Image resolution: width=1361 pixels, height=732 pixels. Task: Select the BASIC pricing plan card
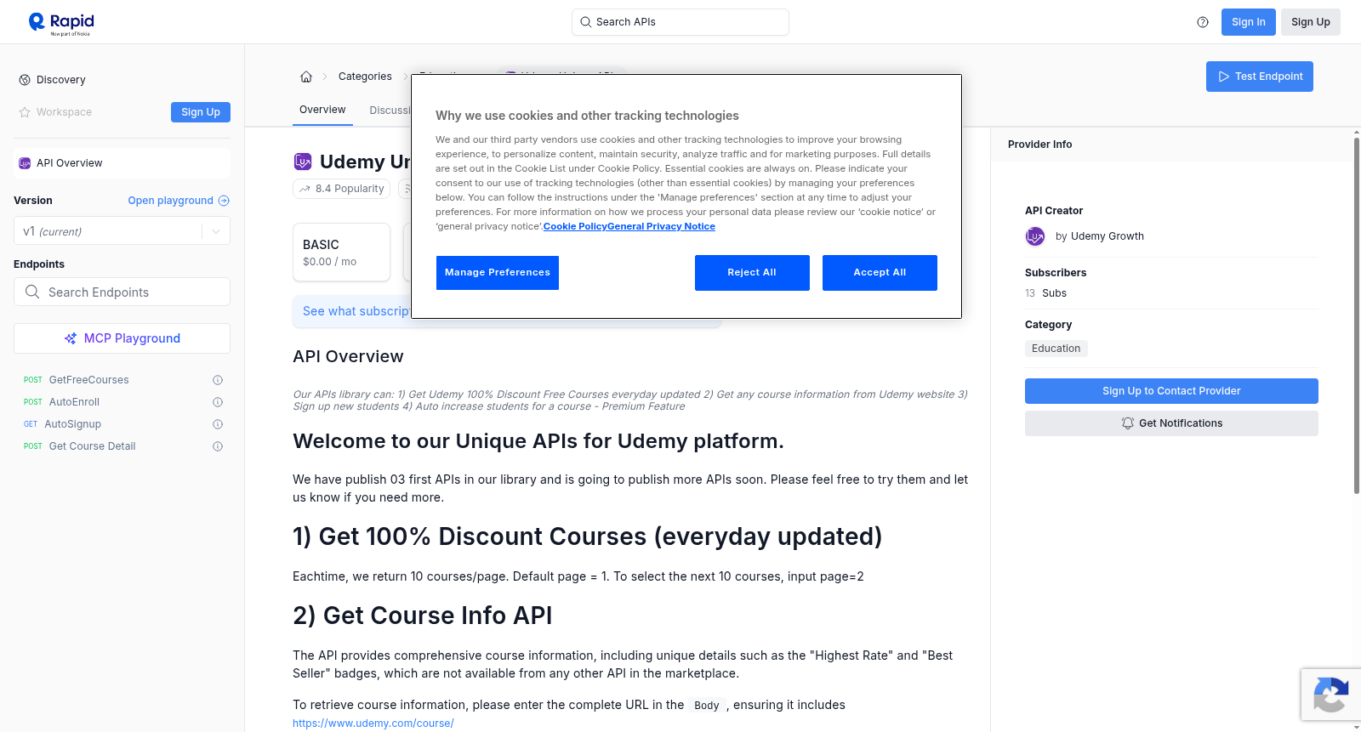point(341,253)
